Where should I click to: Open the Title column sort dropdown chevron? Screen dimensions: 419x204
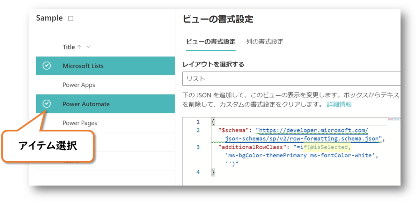88,47
